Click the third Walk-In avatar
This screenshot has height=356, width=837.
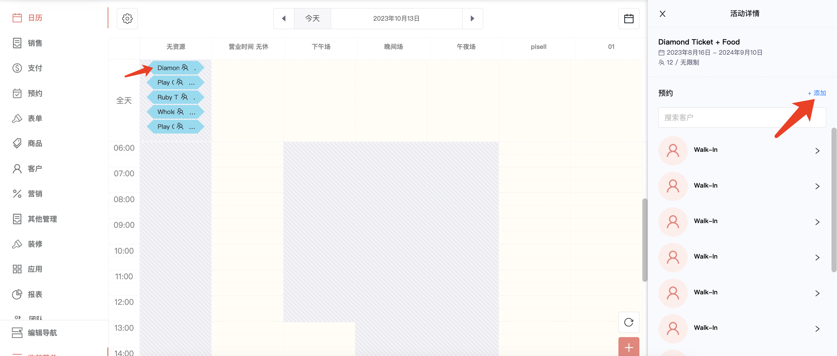tap(673, 222)
